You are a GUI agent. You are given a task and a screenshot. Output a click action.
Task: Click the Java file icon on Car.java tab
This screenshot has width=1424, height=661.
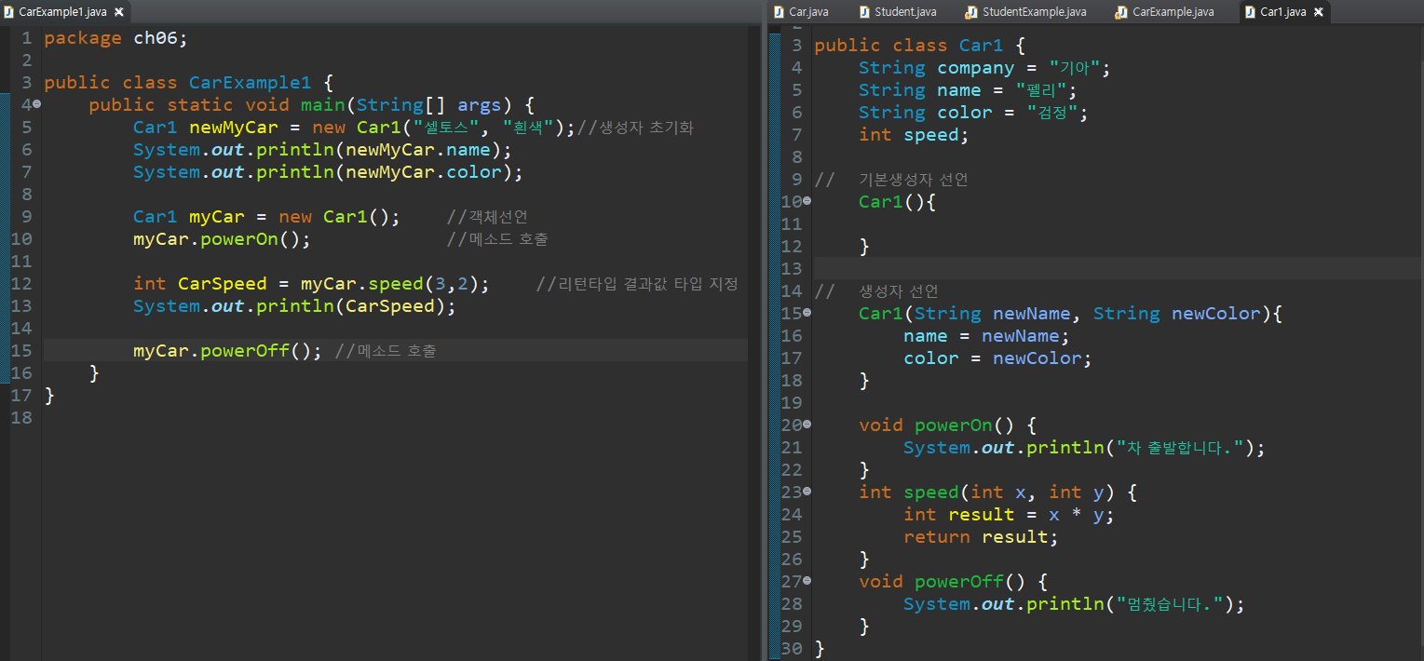[780, 12]
